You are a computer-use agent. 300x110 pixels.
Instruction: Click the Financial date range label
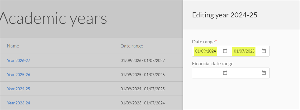click(213, 64)
